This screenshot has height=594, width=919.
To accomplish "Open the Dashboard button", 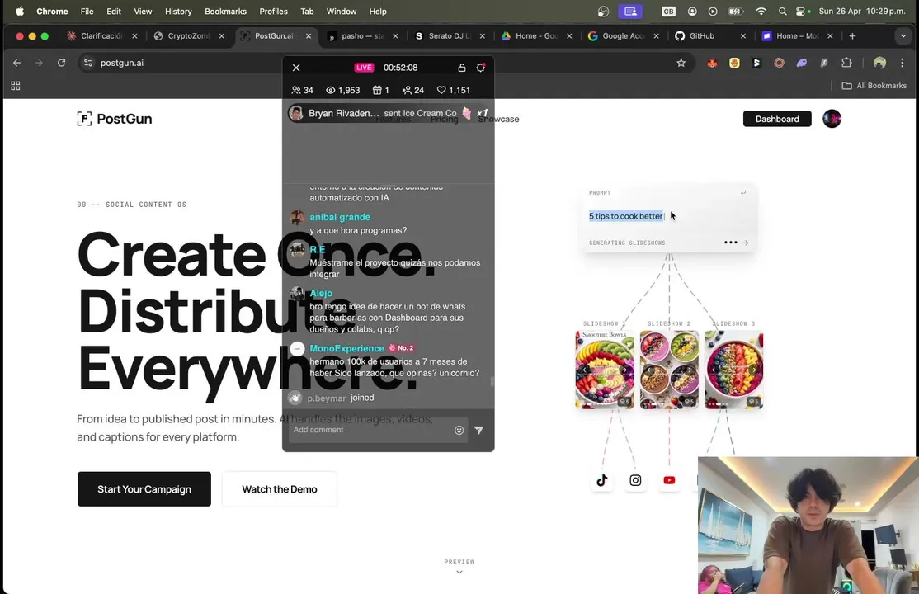I will (777, 119).
